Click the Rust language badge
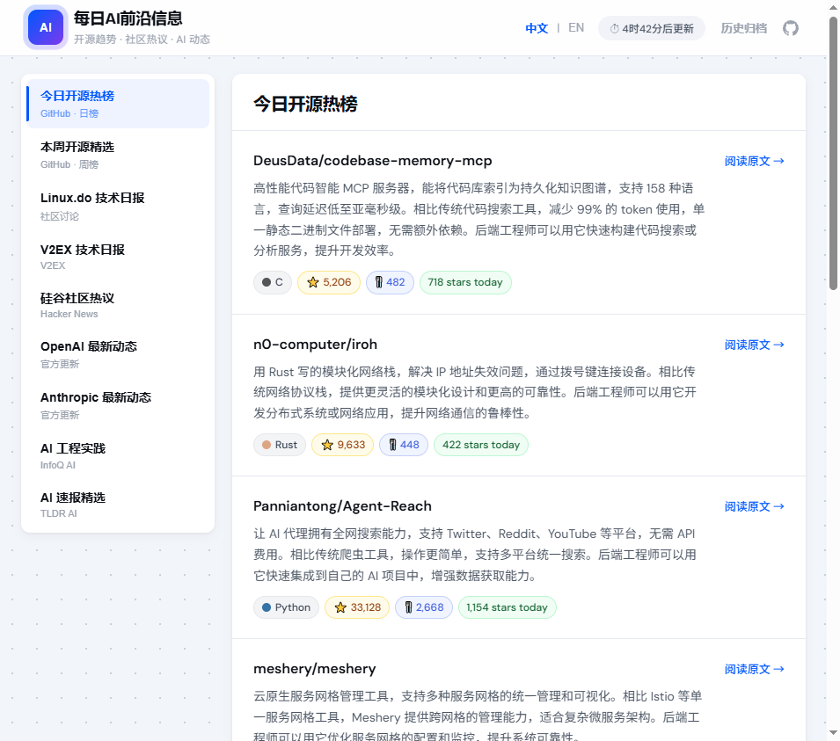Image resolution: width=840 pixels, height=741 pixels. coord(280,445)
